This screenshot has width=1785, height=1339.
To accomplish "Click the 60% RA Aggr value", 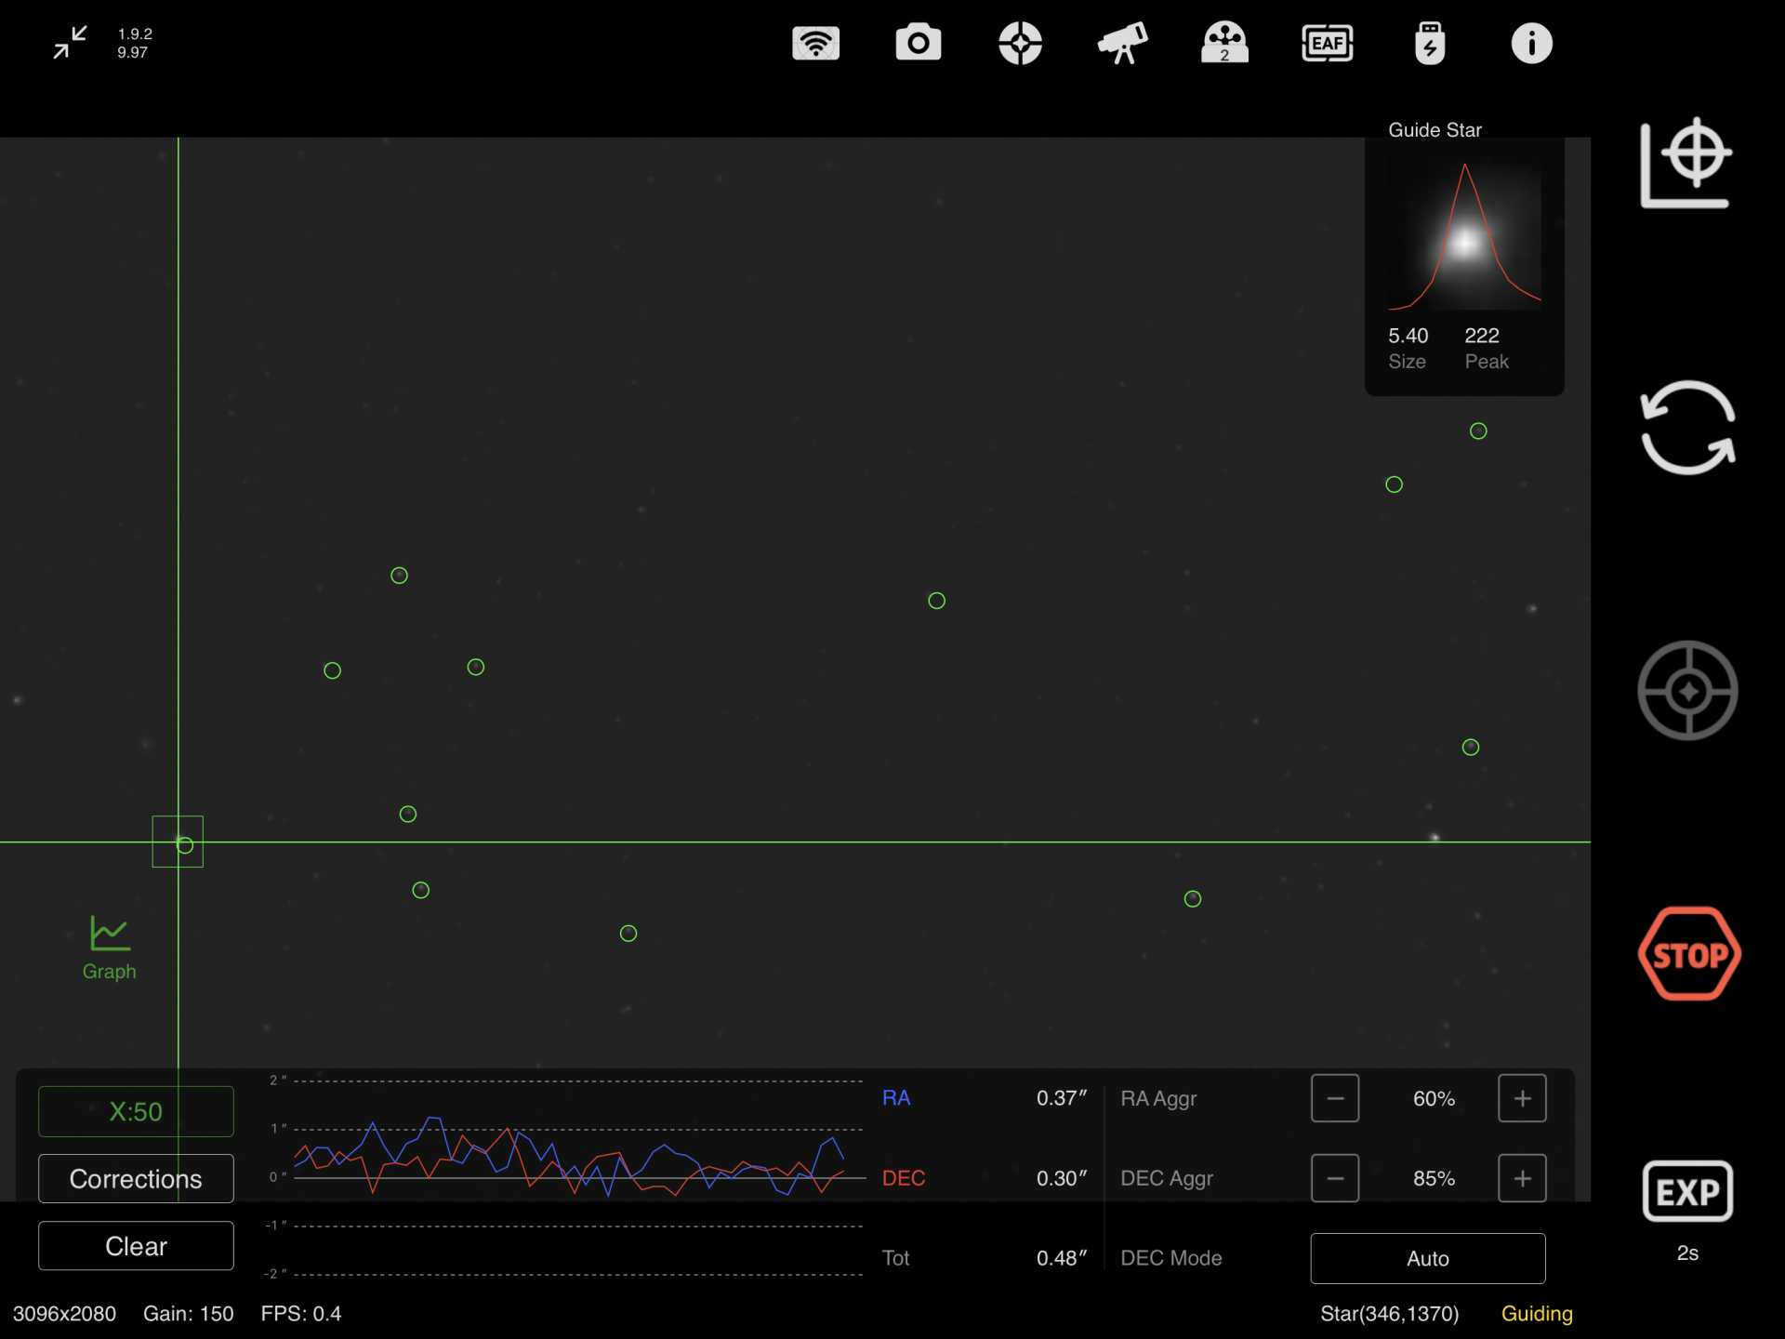I will pyautogui.click(x=1434, y=1098).
